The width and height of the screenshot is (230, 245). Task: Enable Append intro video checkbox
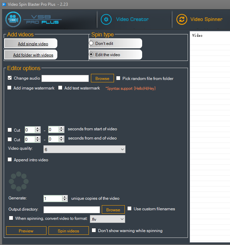point(9,159)
